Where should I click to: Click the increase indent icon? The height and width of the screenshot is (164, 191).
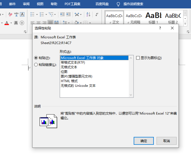coord(68,14)
